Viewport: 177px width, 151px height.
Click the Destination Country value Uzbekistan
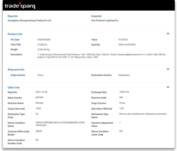(x=124, y=75)
